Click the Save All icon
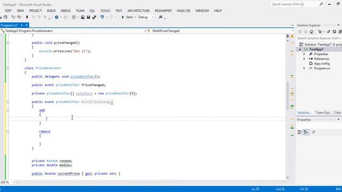Screen dimensions: 342x192 [x=94, y=17]
